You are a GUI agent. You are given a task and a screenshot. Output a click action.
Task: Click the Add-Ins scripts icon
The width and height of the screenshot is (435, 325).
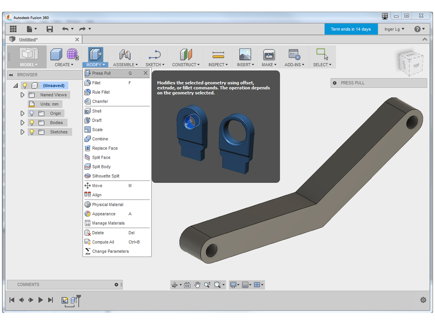coord(294,54)
